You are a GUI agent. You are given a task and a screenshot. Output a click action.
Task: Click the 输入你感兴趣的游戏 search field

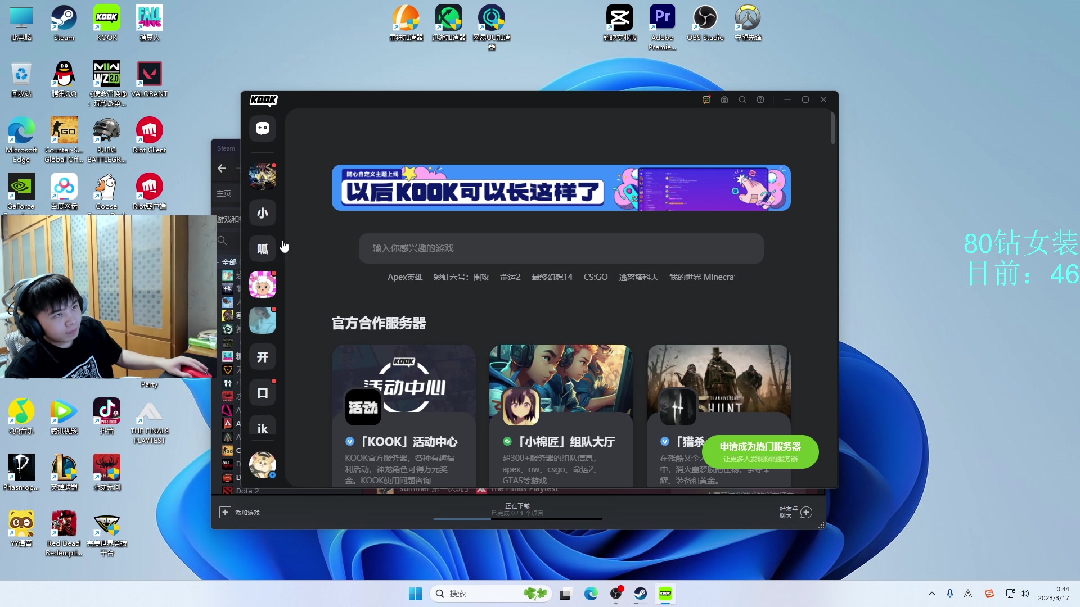click(561, 248)
